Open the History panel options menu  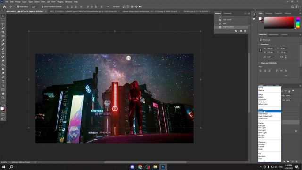249,14
